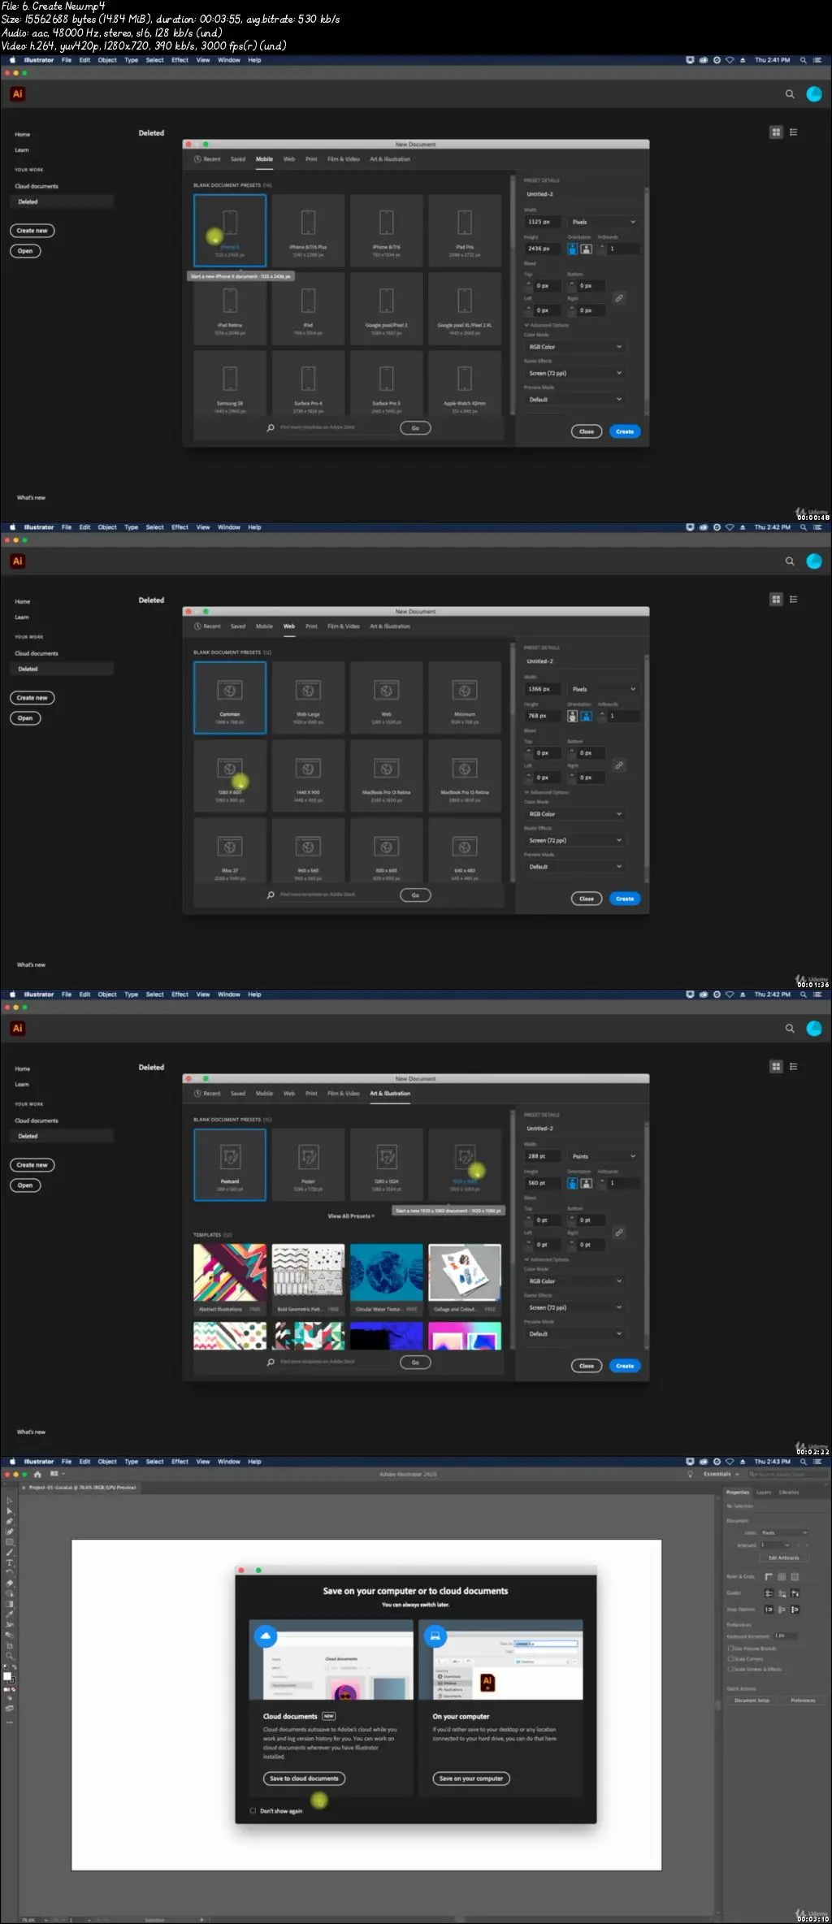Click Save to cloud documents button
832x1924 pixels.
304,1778
